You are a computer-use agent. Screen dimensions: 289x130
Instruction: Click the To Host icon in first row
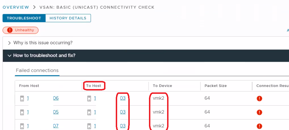point(89,98)
